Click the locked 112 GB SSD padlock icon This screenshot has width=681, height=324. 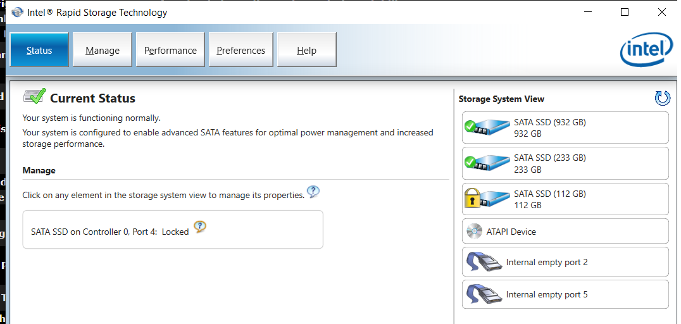472,199
